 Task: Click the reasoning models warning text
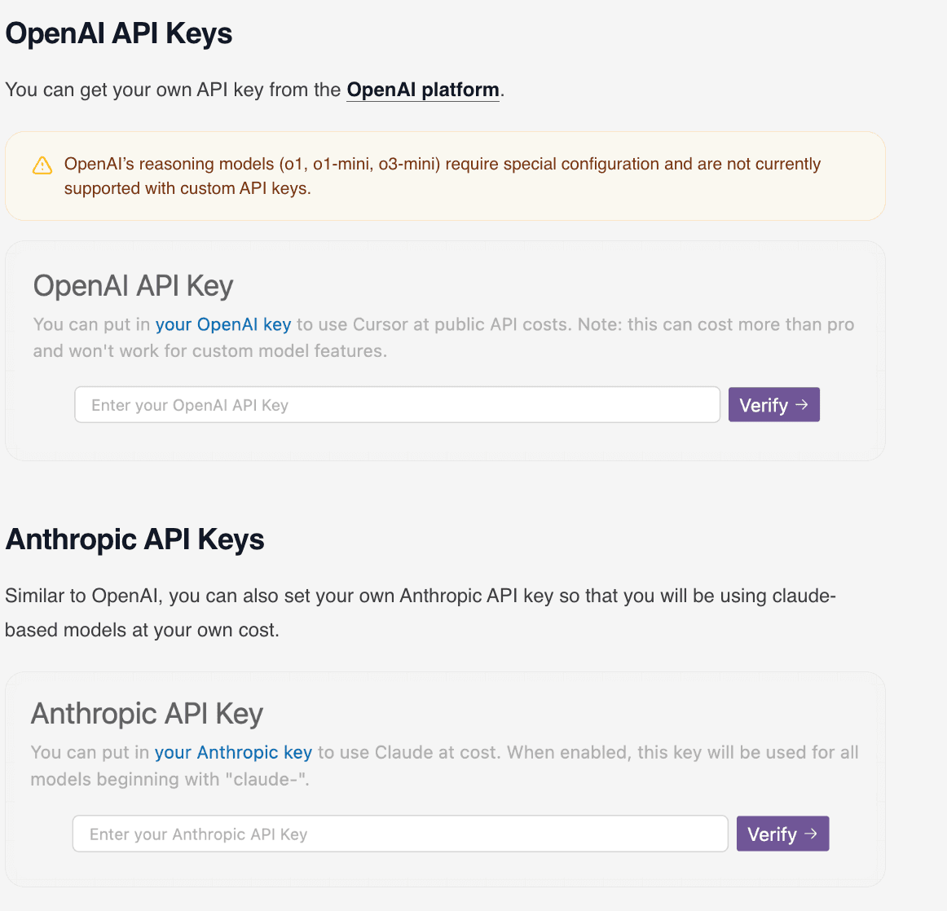(442, 176)
